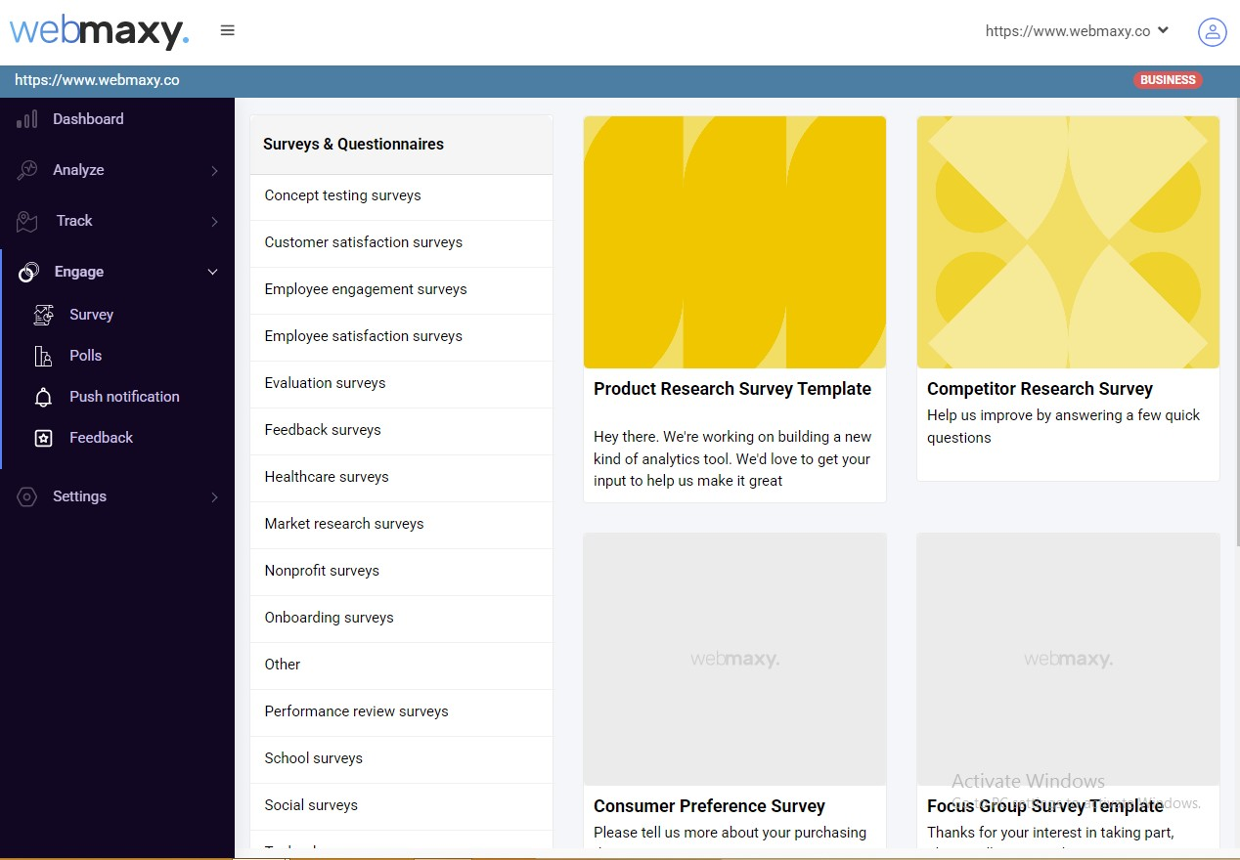Select Customer satisfaction surveys category
Screen dimensions: 1240x860
click(401, 243)
